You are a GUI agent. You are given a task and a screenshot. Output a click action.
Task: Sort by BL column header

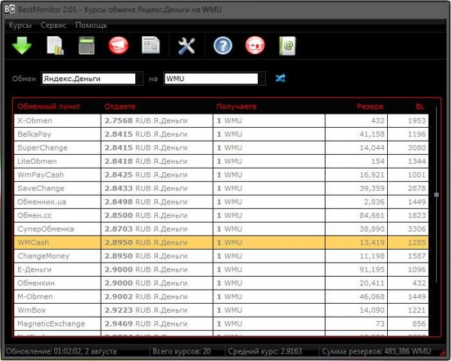[420, 107]
